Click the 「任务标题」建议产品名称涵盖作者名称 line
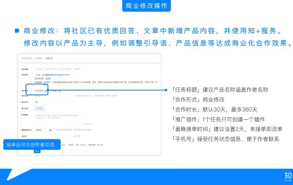This screenshot has width=293, height=185. pyautogui.click(x=220, y=90)
